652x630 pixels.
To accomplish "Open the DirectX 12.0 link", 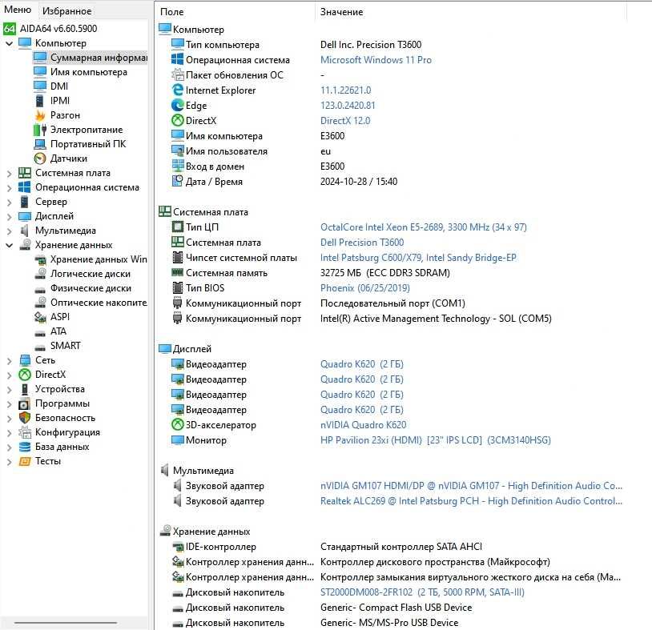I will (x=344, y=121).
